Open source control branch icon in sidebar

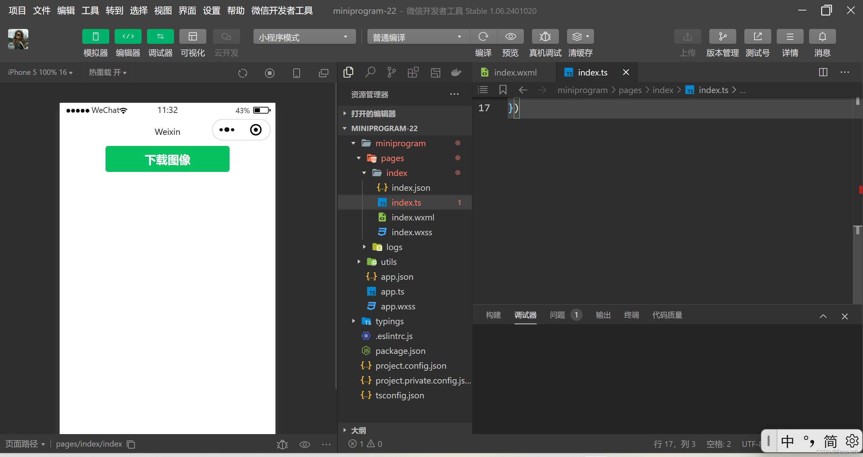click(x=391, y=72)
